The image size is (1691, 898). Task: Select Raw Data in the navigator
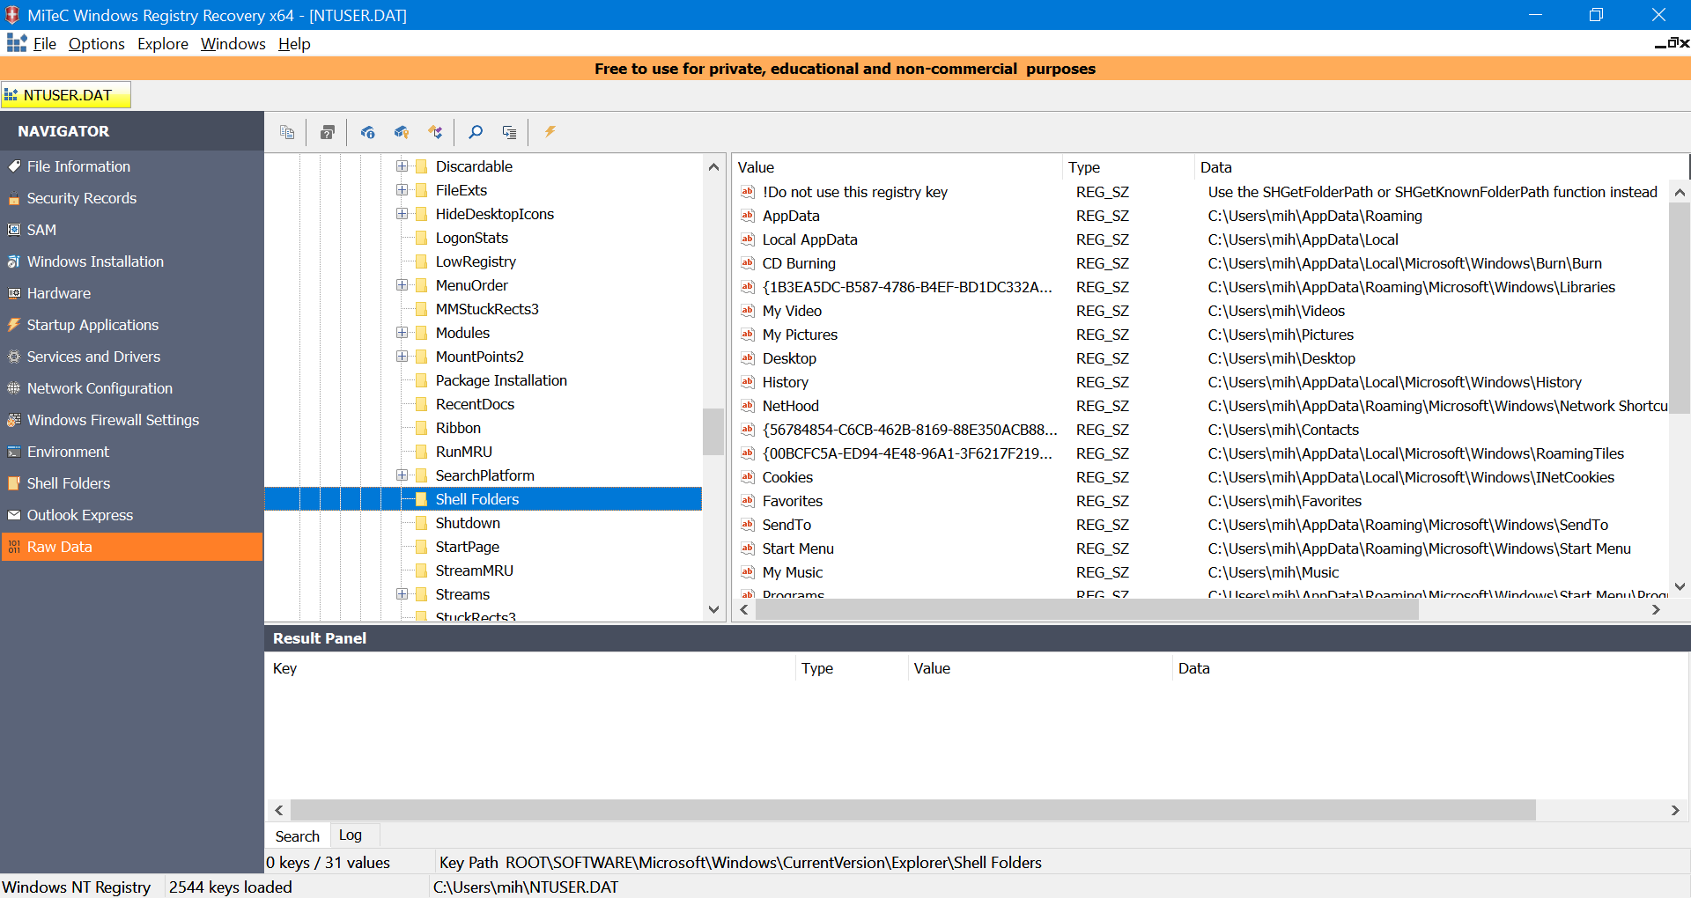point(132,547)
